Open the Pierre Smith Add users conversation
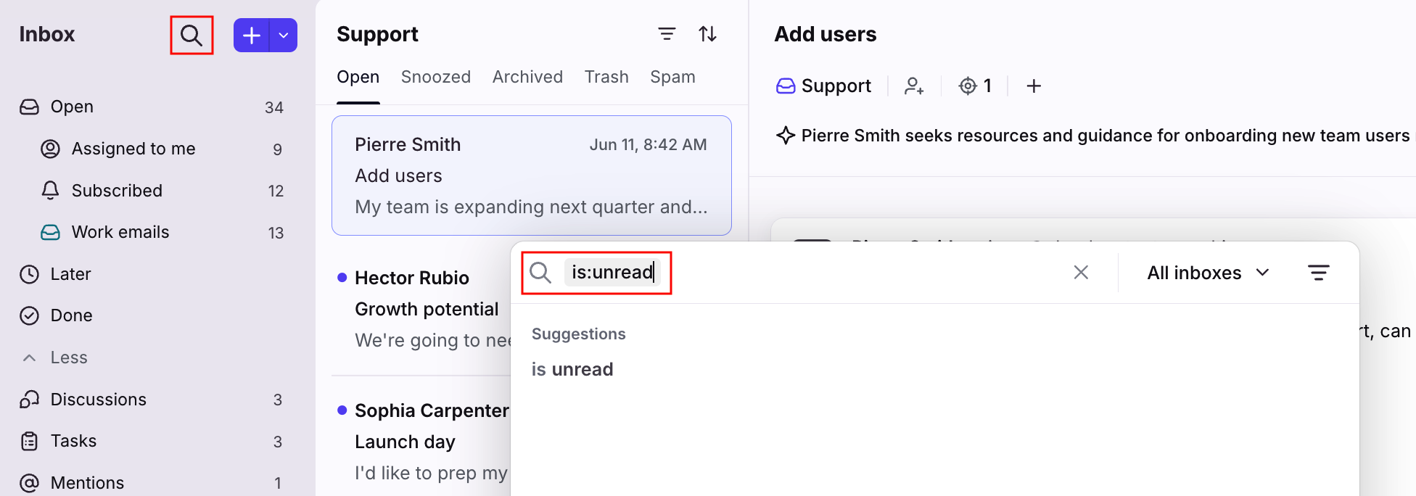This screenshot has height=496, width=1416. [x=532, y=175]
